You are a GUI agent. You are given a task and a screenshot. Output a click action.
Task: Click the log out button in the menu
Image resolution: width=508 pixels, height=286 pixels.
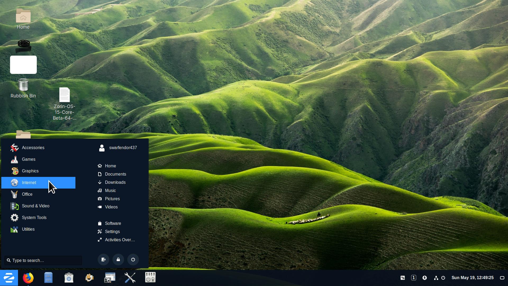coord(103,260)
